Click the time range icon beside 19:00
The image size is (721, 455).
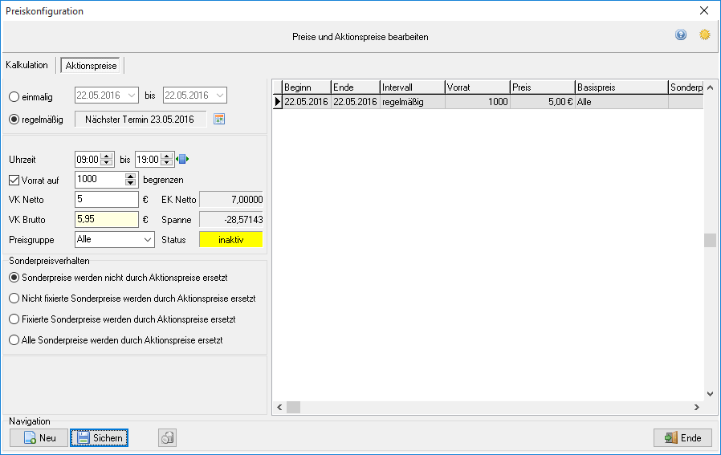click(182, 160)
